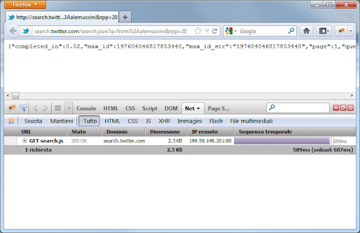
Task: Click the Twitter bird site identity icon
Action: [26, 31]
